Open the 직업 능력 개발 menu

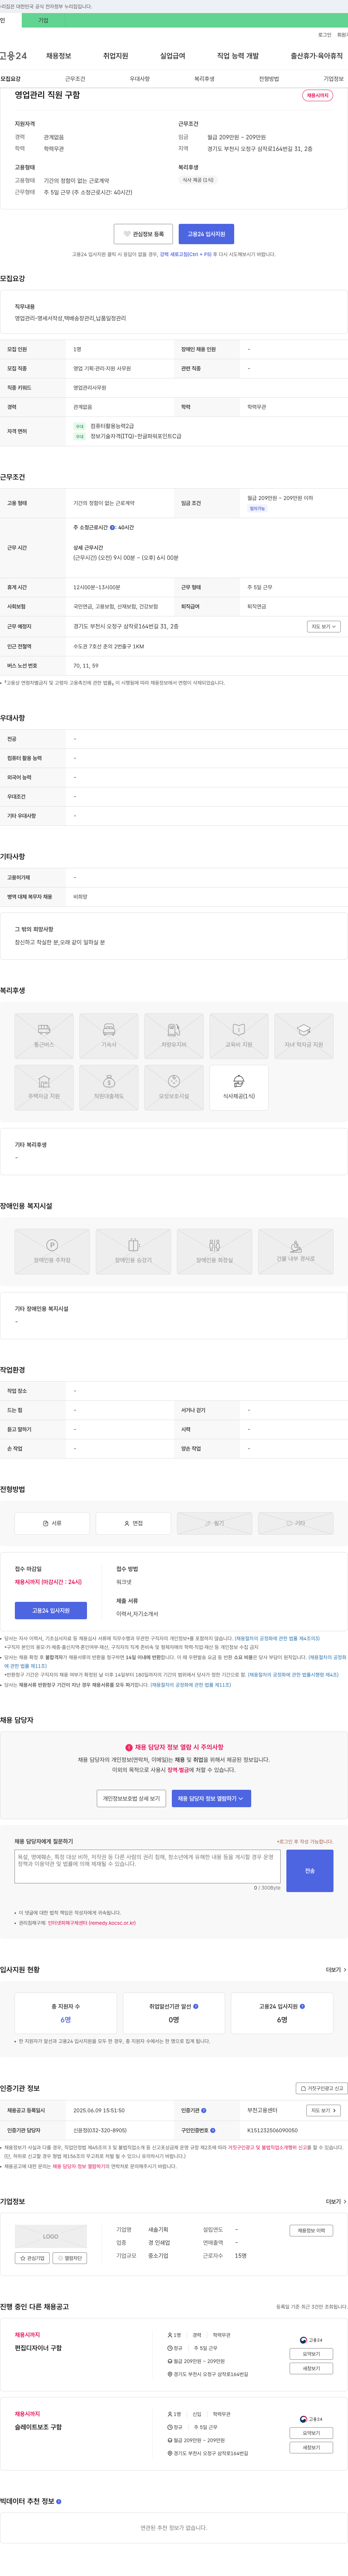(238, 56)
